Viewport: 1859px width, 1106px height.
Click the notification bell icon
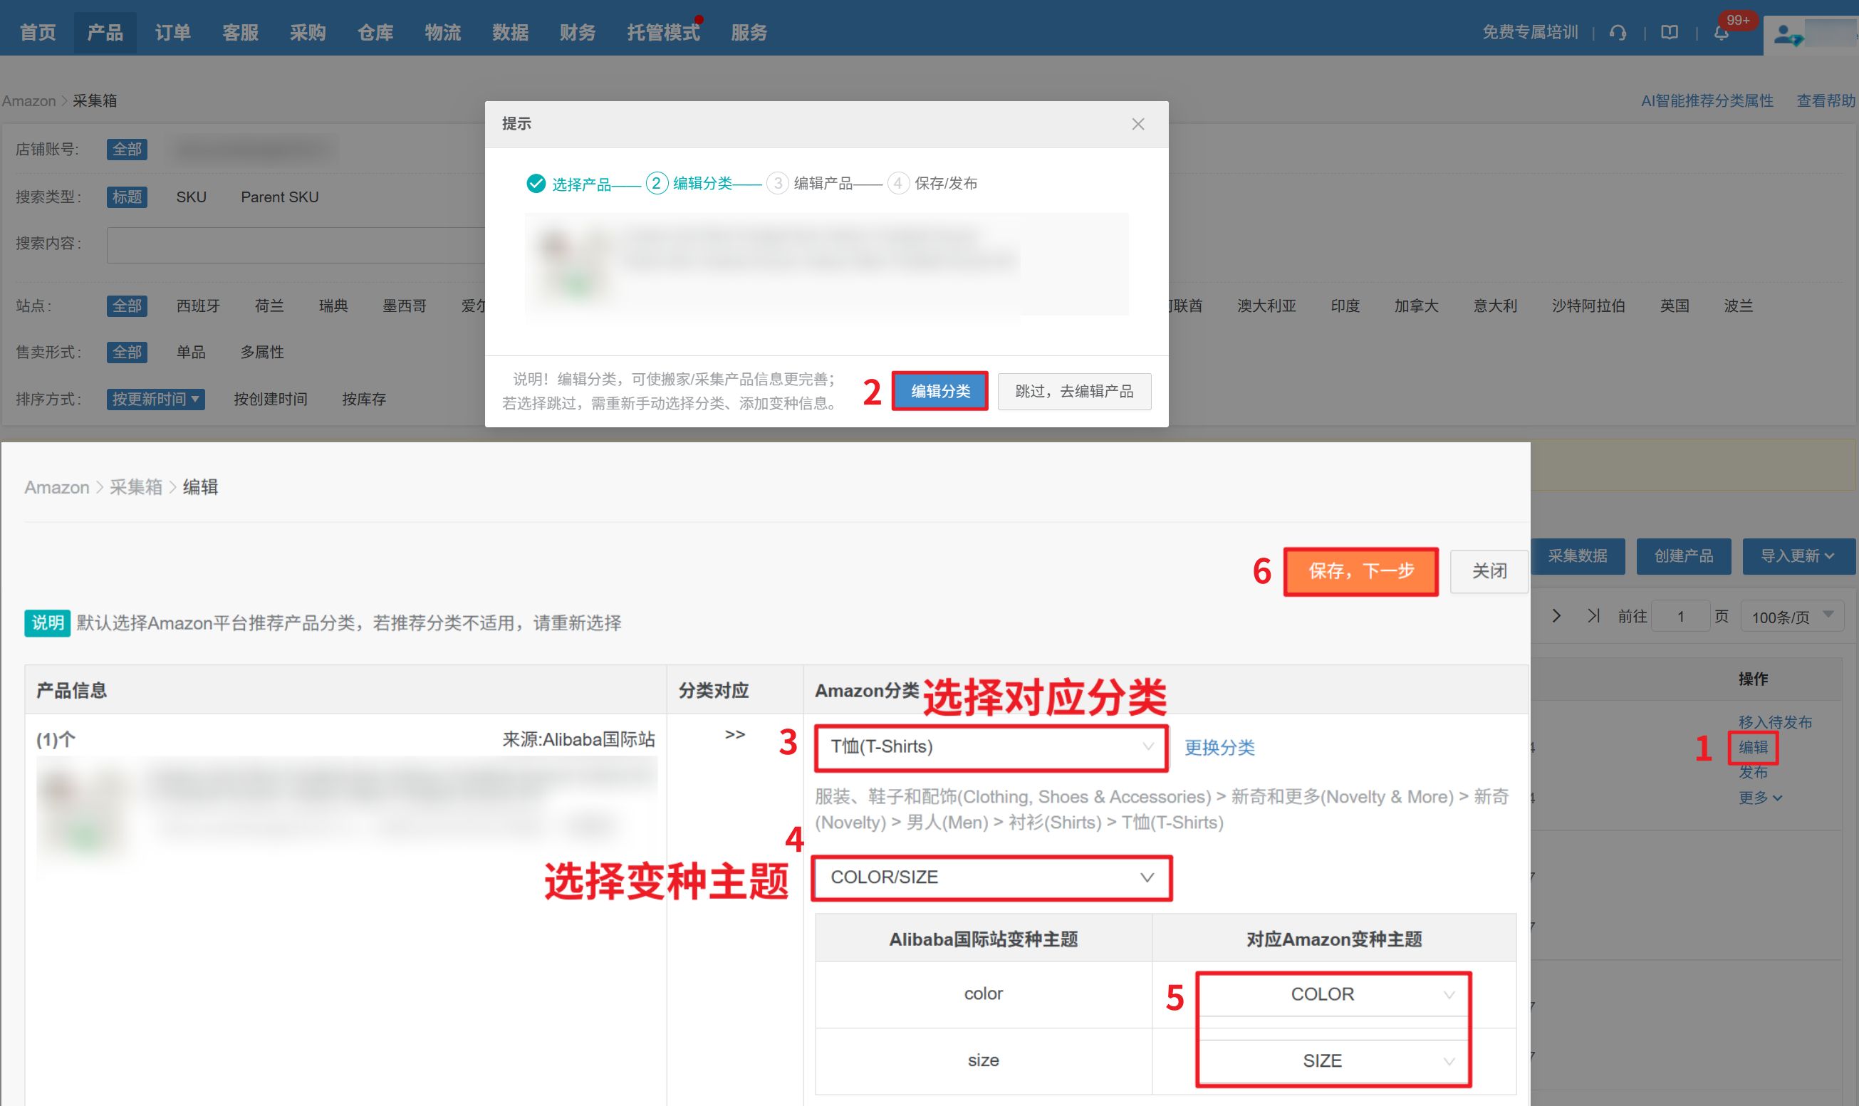click(x=1721, y=33)
